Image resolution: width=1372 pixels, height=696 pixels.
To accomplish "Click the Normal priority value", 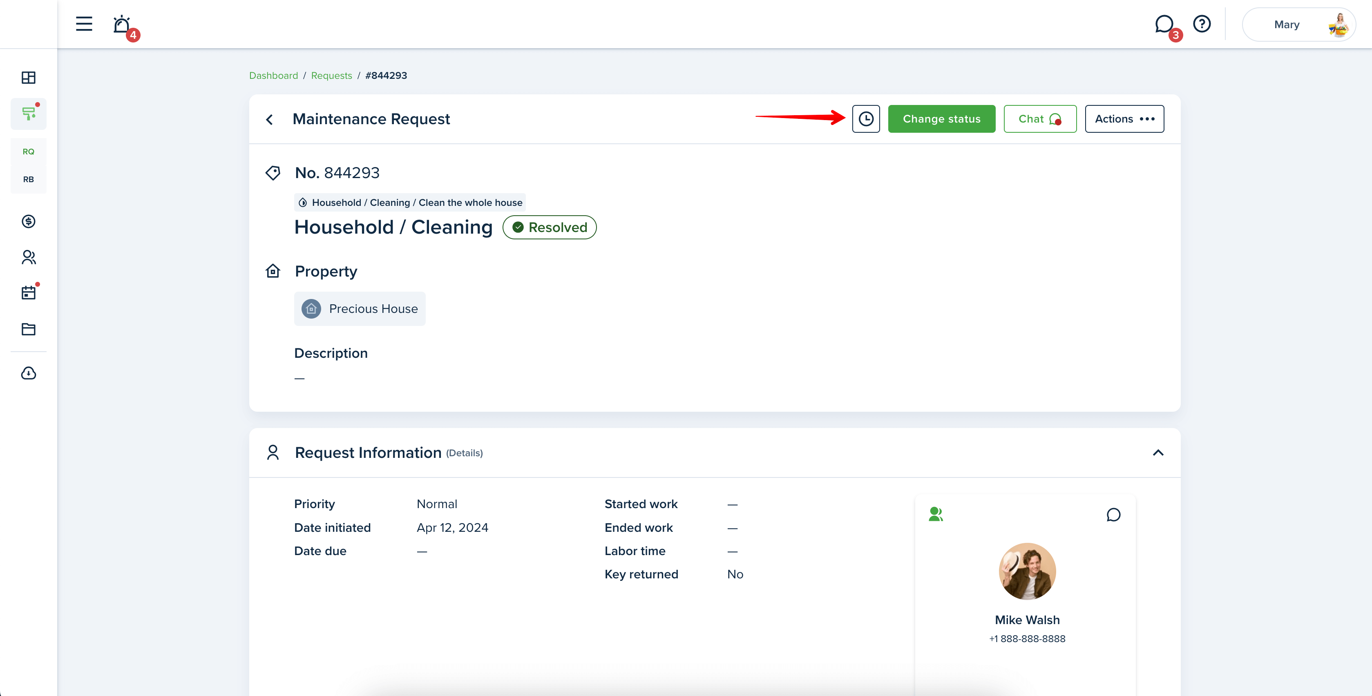I will click(437, 504).
